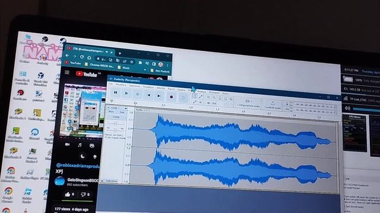Open the Strumenti menu in Audacity
The height and width of the screenshot is (213, 380).
(x=214, y=92)
